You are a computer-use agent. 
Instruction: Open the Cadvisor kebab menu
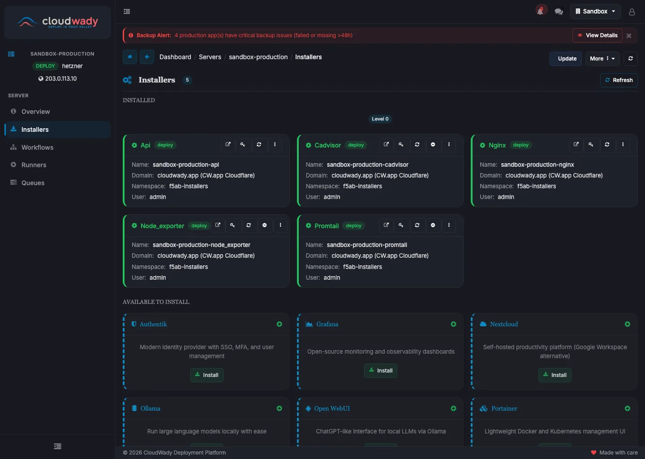click(x=449, y=144)
